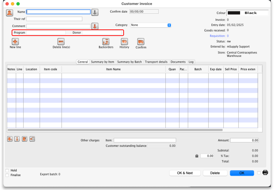Open the Colour swatch set to Black
Image resolution: width=274 pixels, height=190 pixels.
point(247,13)
